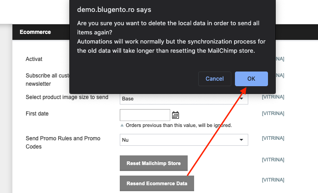Screen dimensions: 318x193
Task: Click 'demo.blugento.ro says' dialog title
Action: pyautogui.click(x=114, y=10)
